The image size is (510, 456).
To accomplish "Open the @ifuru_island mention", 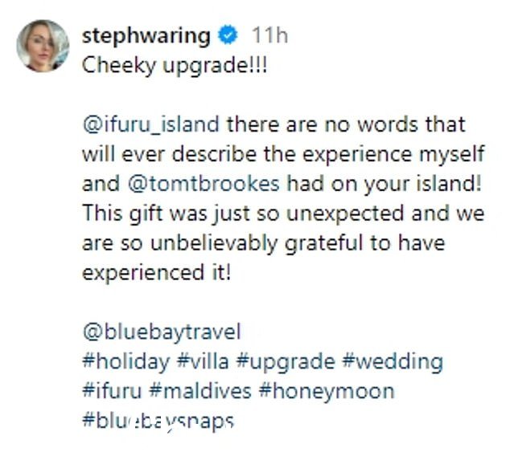I will pyautogui.click(x=151, y=124).
